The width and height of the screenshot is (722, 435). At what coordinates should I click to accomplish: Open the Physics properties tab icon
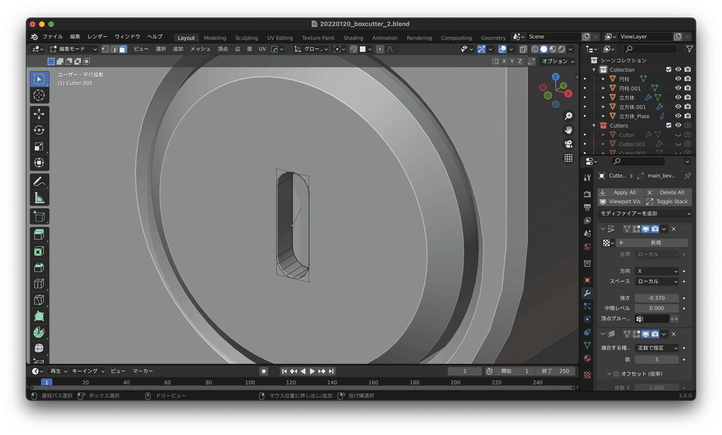587,319
